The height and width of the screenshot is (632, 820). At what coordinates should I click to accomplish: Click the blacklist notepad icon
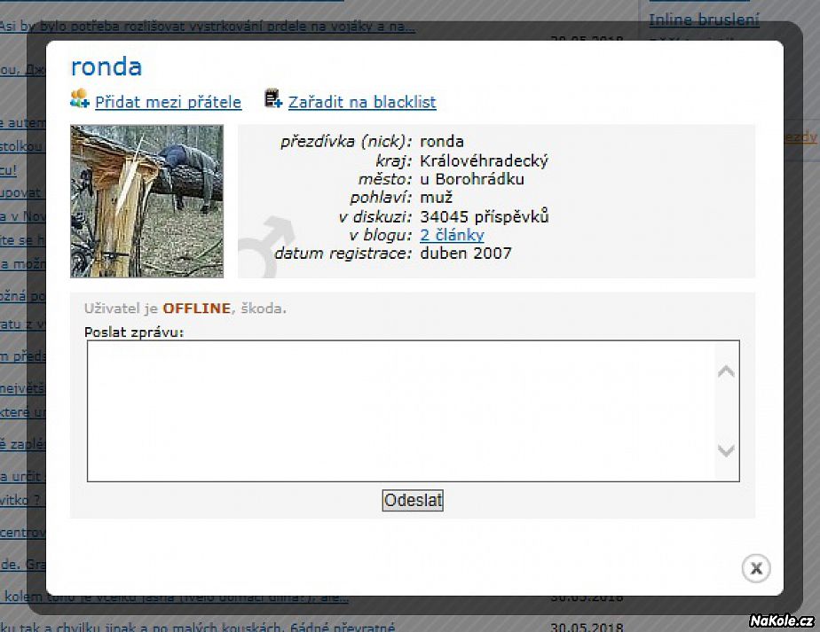point(273,98)
